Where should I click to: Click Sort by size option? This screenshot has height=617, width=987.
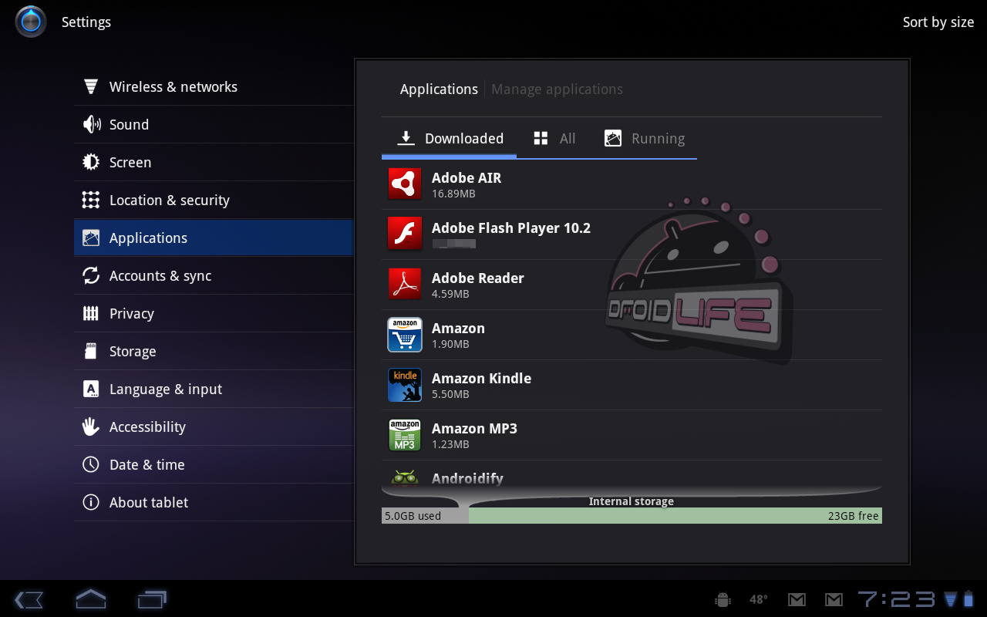tap(938, 22)
